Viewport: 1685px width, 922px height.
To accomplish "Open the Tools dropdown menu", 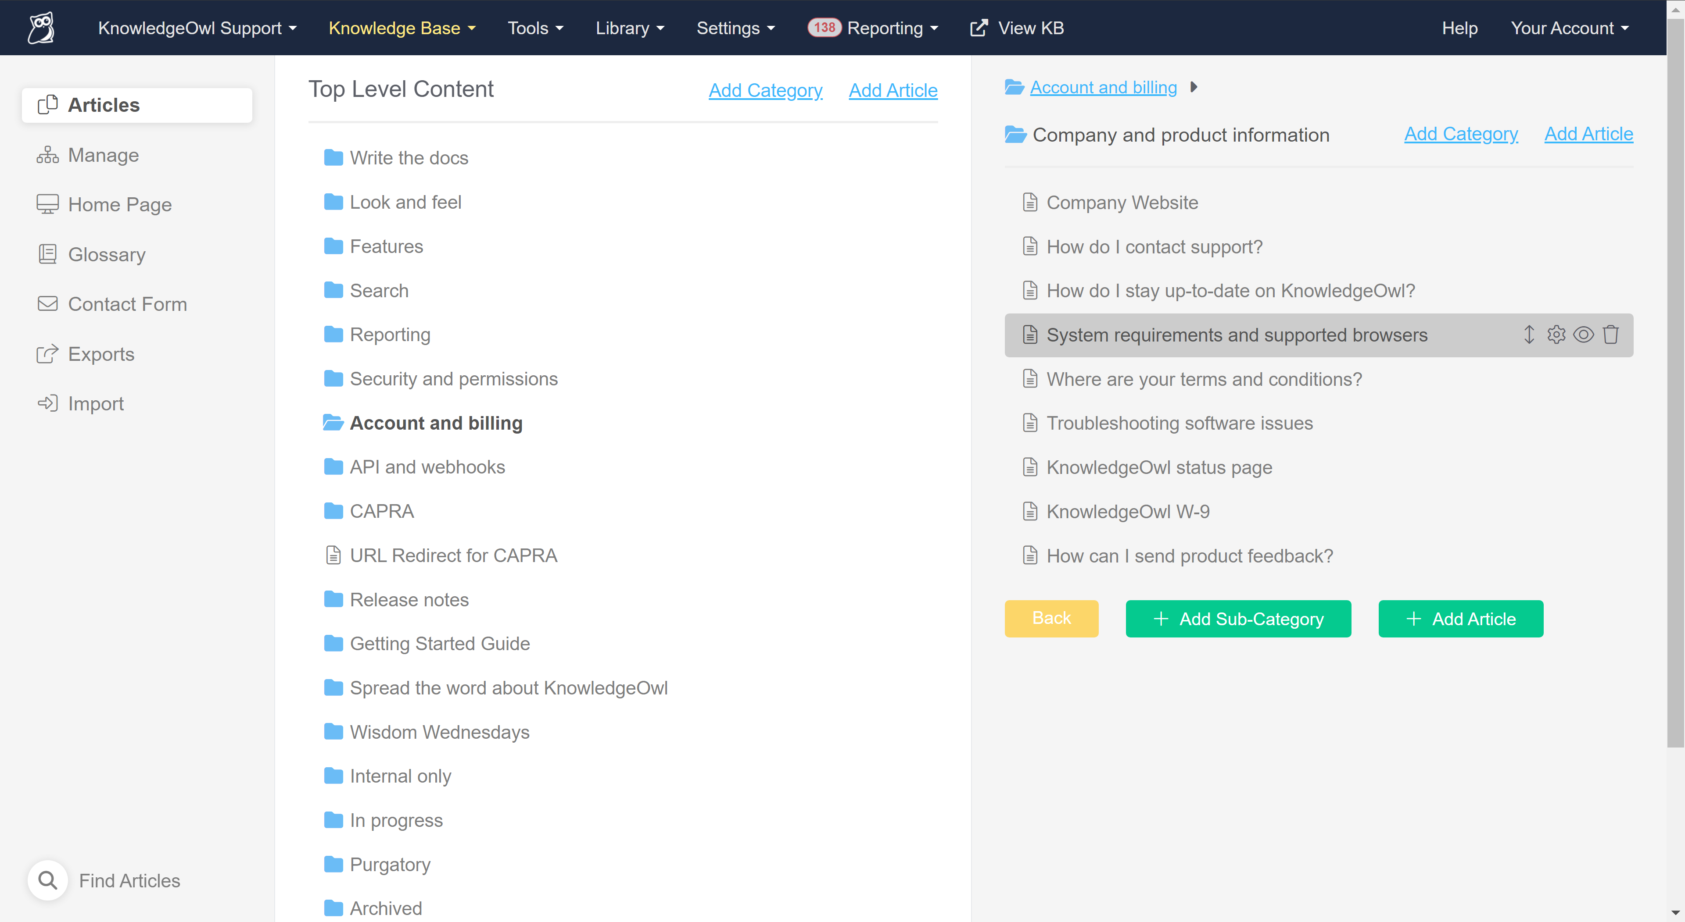I will click(x=536, y=28).
